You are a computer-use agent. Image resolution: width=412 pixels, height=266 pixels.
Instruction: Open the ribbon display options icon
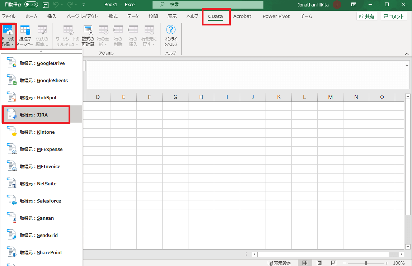(354, 4)
